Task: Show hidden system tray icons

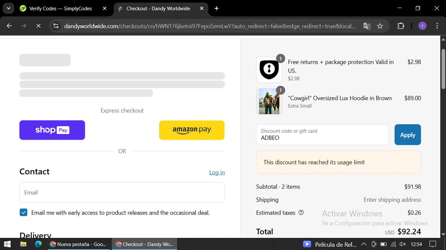Action: (364, 244)
